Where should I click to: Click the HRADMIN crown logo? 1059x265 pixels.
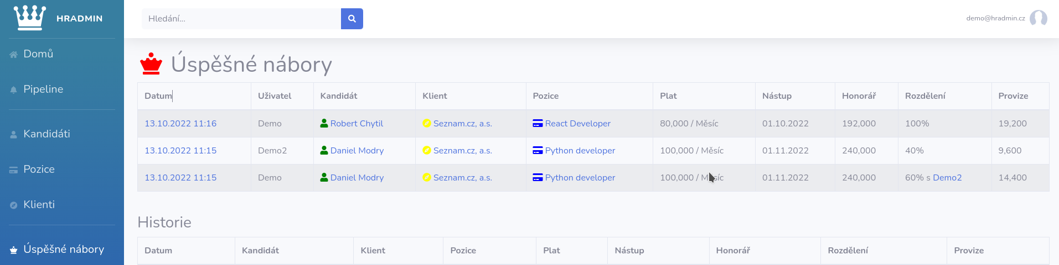pyautogui.click(x=29, y=18)
